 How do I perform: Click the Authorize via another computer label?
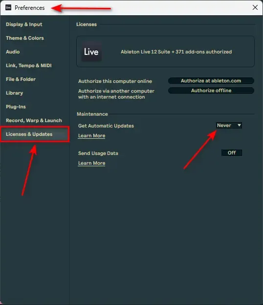[x=116, y=94]
